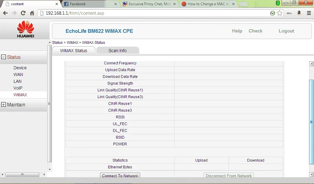Click the DL_FEC row label

pyautogui.click(x=120, y=131)
